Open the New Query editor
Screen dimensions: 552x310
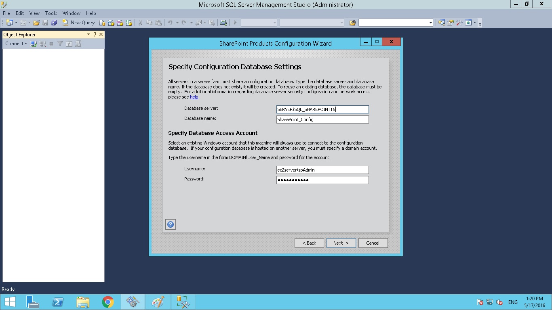(x=78, y=23)
